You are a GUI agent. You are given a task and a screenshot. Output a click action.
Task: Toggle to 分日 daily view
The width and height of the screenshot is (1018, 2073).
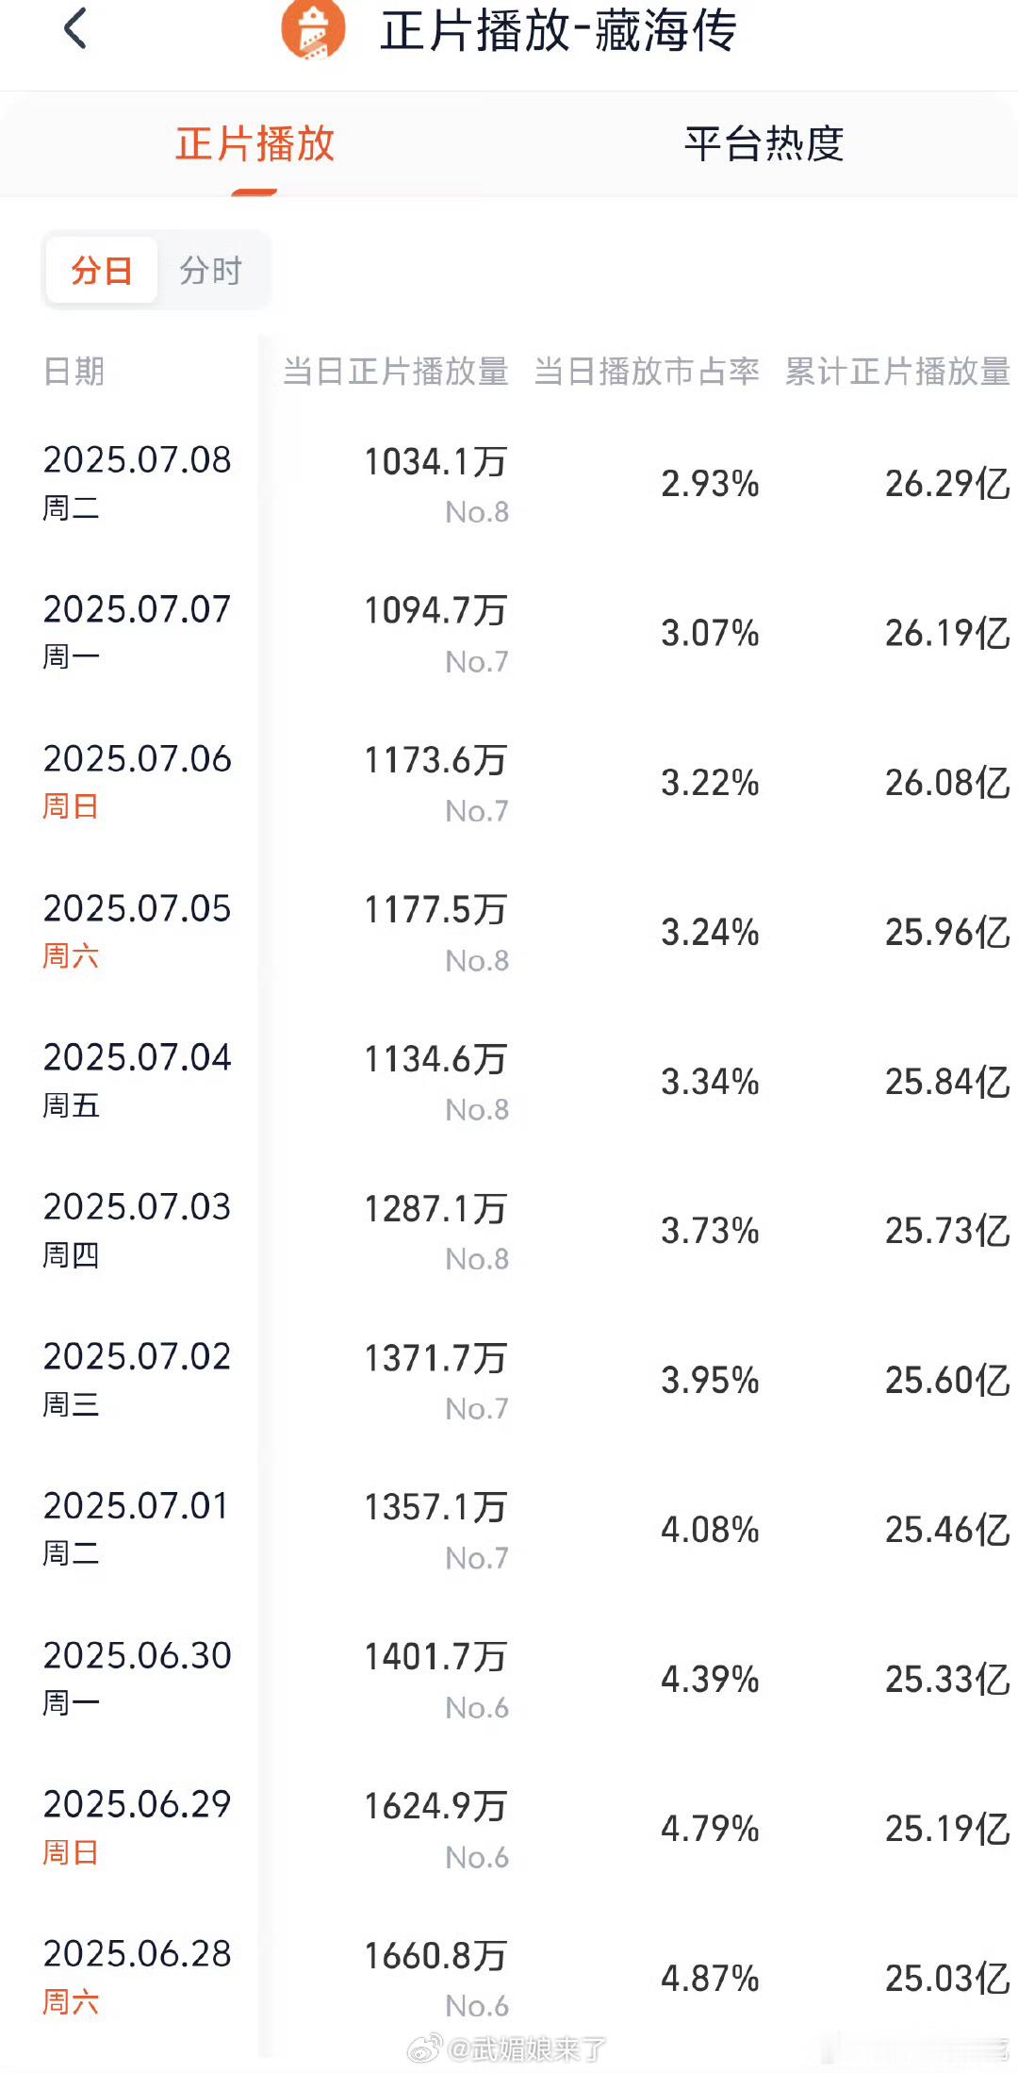point(102,271)
